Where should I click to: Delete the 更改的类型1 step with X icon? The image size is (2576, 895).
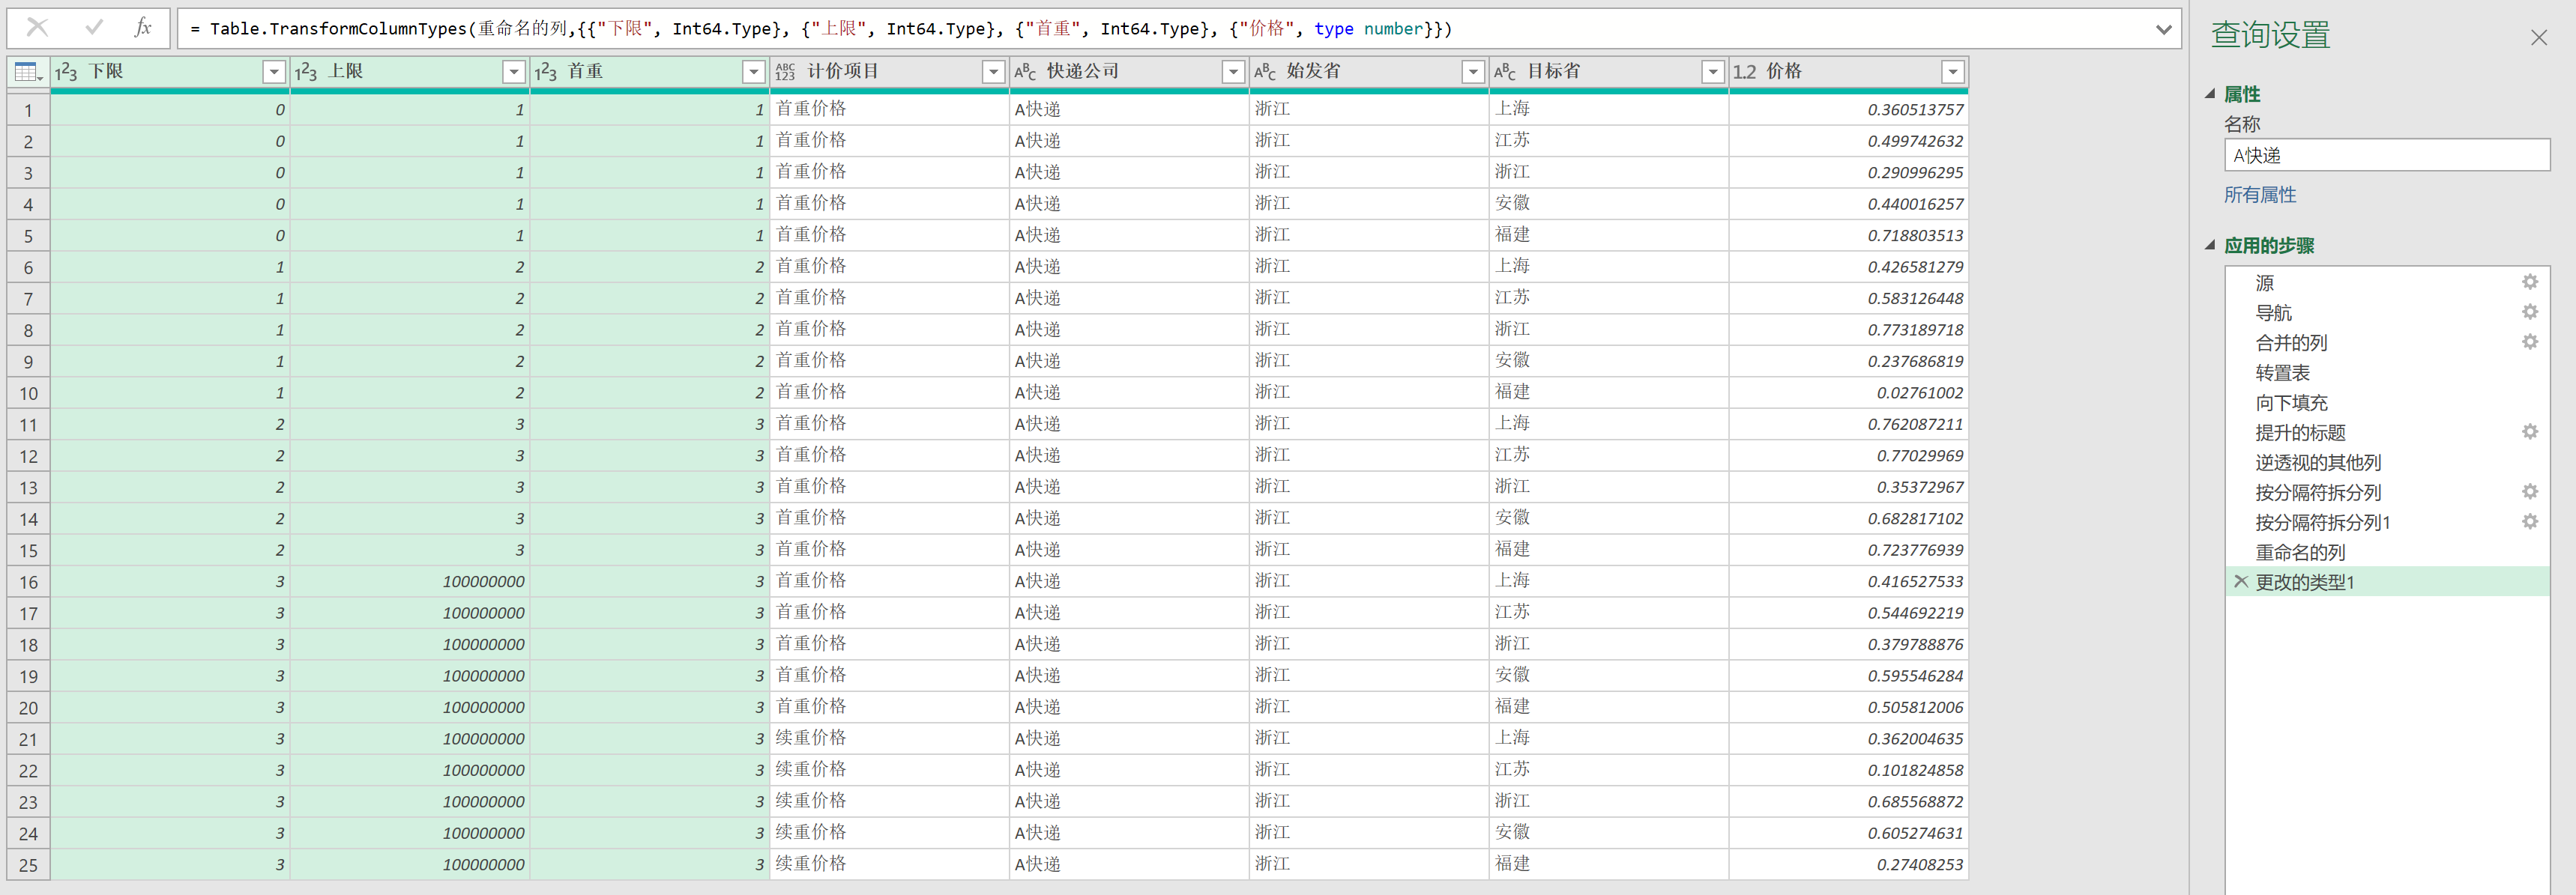[2240, 581]
